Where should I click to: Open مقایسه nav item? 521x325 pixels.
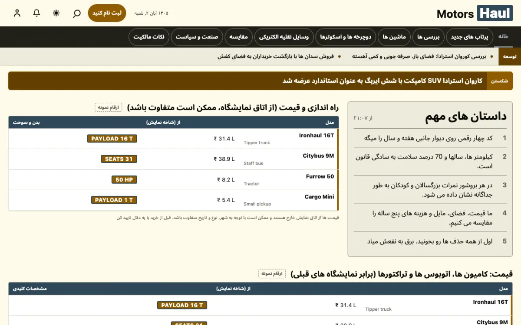click(x=238, y=37)
